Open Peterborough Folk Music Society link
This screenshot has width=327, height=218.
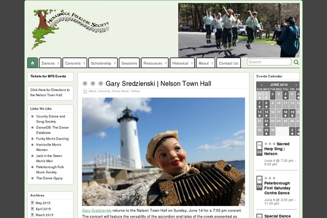pyautogui.click(x=50, y=169)
